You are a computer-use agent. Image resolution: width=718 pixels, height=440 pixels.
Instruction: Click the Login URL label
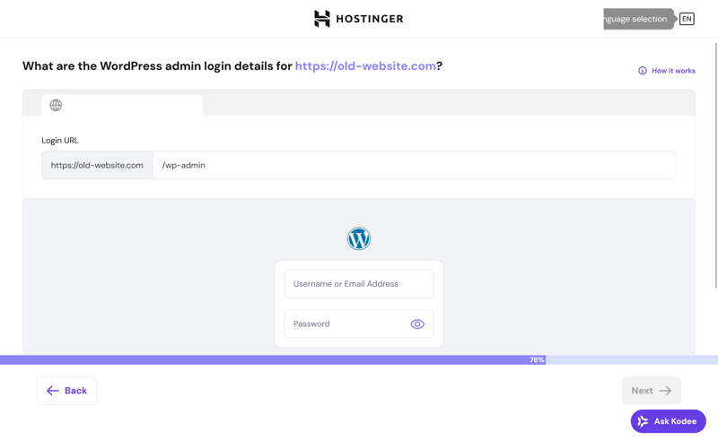[x=60, y=141]
